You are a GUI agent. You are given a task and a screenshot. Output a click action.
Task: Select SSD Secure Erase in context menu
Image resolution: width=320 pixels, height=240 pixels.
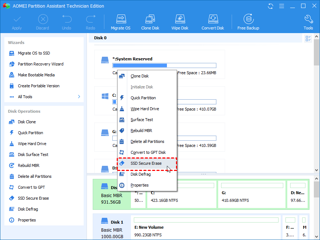[x=147, y=163]
